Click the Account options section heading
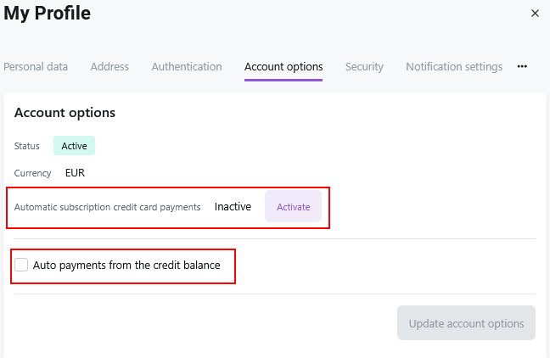 tap(65, 113)
